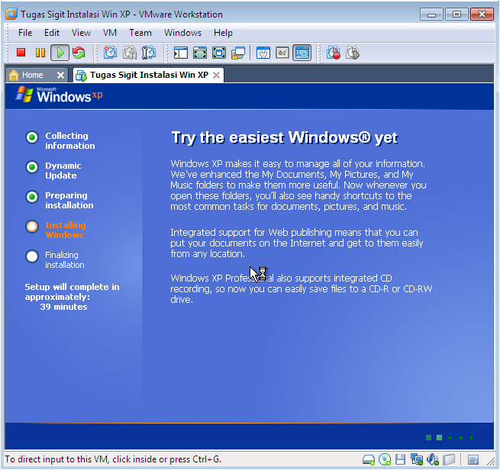Click the message log icon in status bar

[x=473, y=459]
